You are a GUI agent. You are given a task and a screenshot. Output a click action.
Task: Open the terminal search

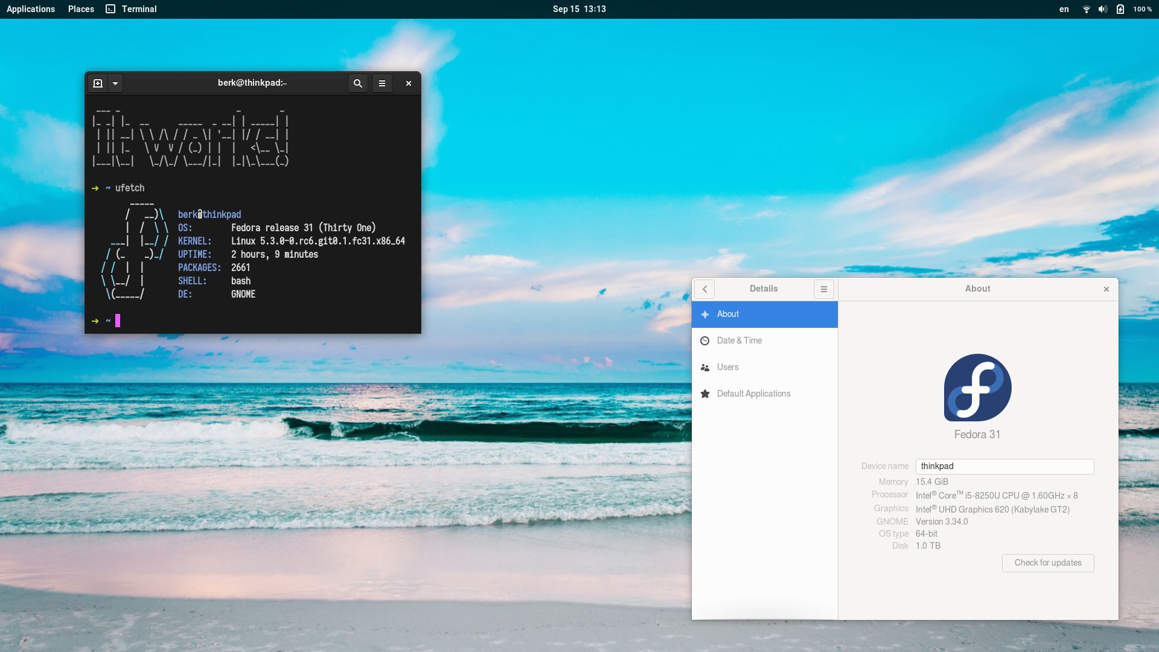point(358,83)
